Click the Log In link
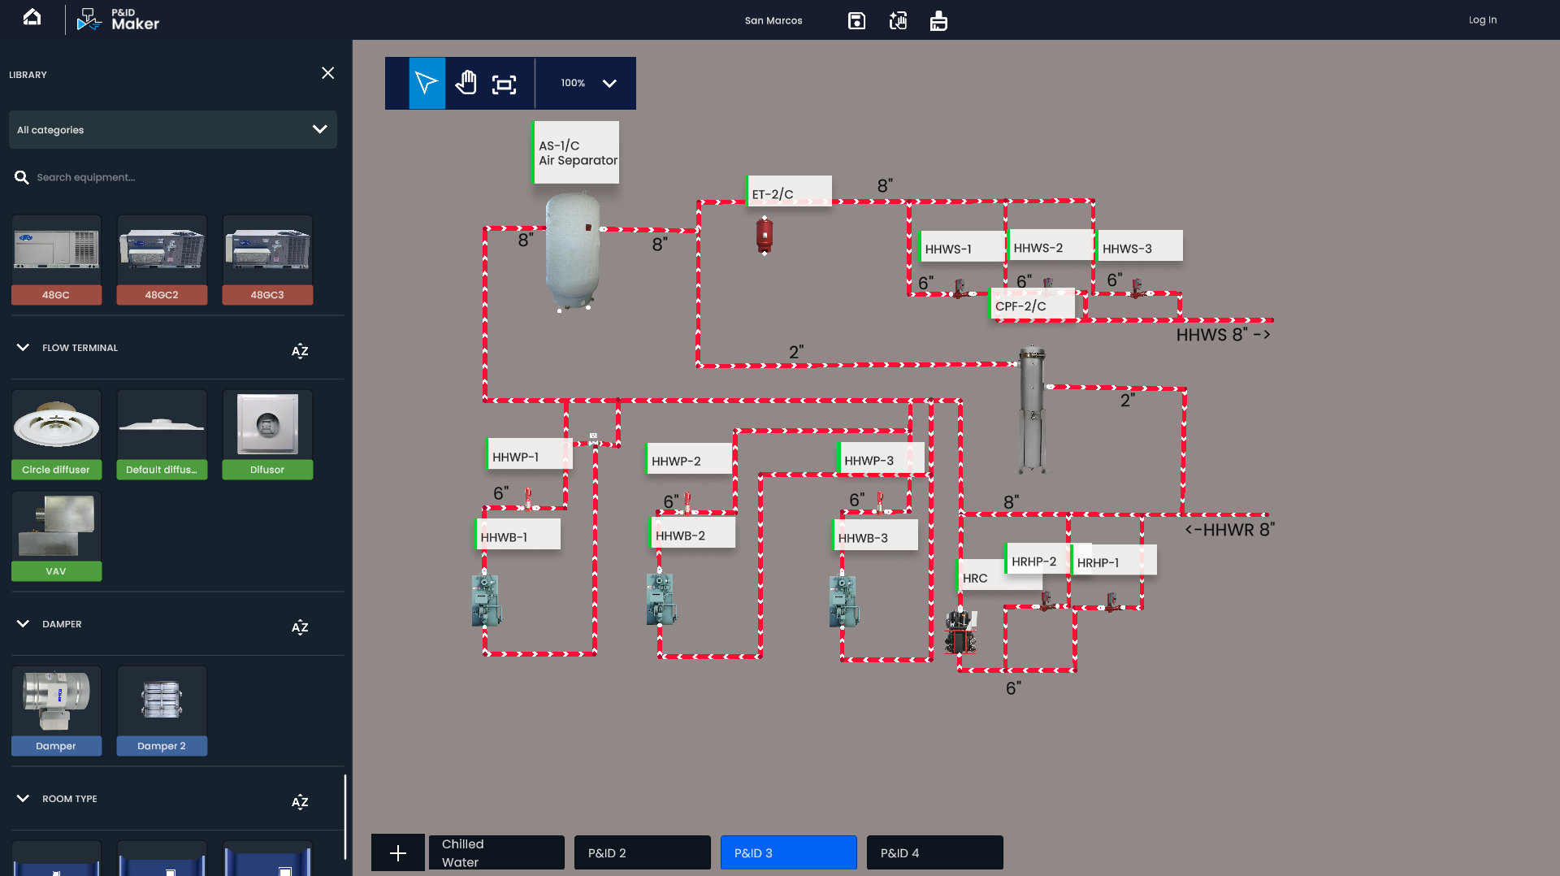 [1482, 20]
